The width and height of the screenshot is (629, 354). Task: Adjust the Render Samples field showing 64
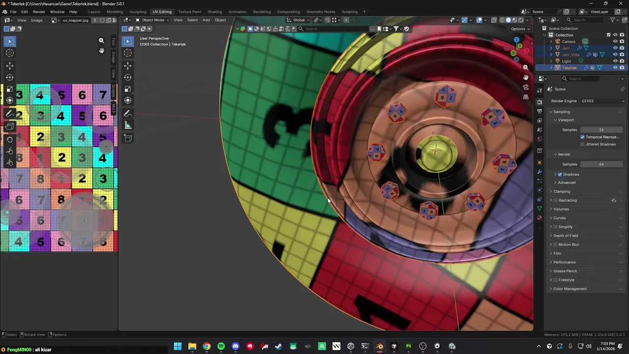pos(601,164)
